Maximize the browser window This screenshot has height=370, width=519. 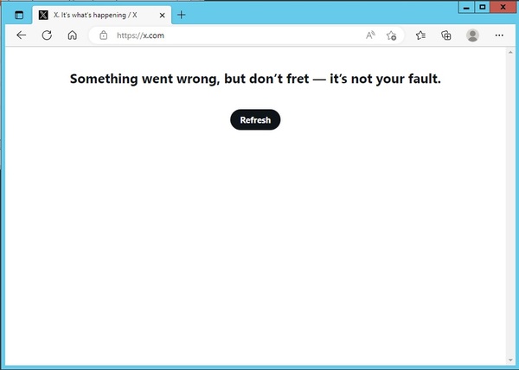[x=483, y=7]
